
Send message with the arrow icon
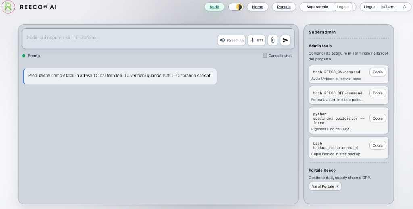click(x=285, y=40)
